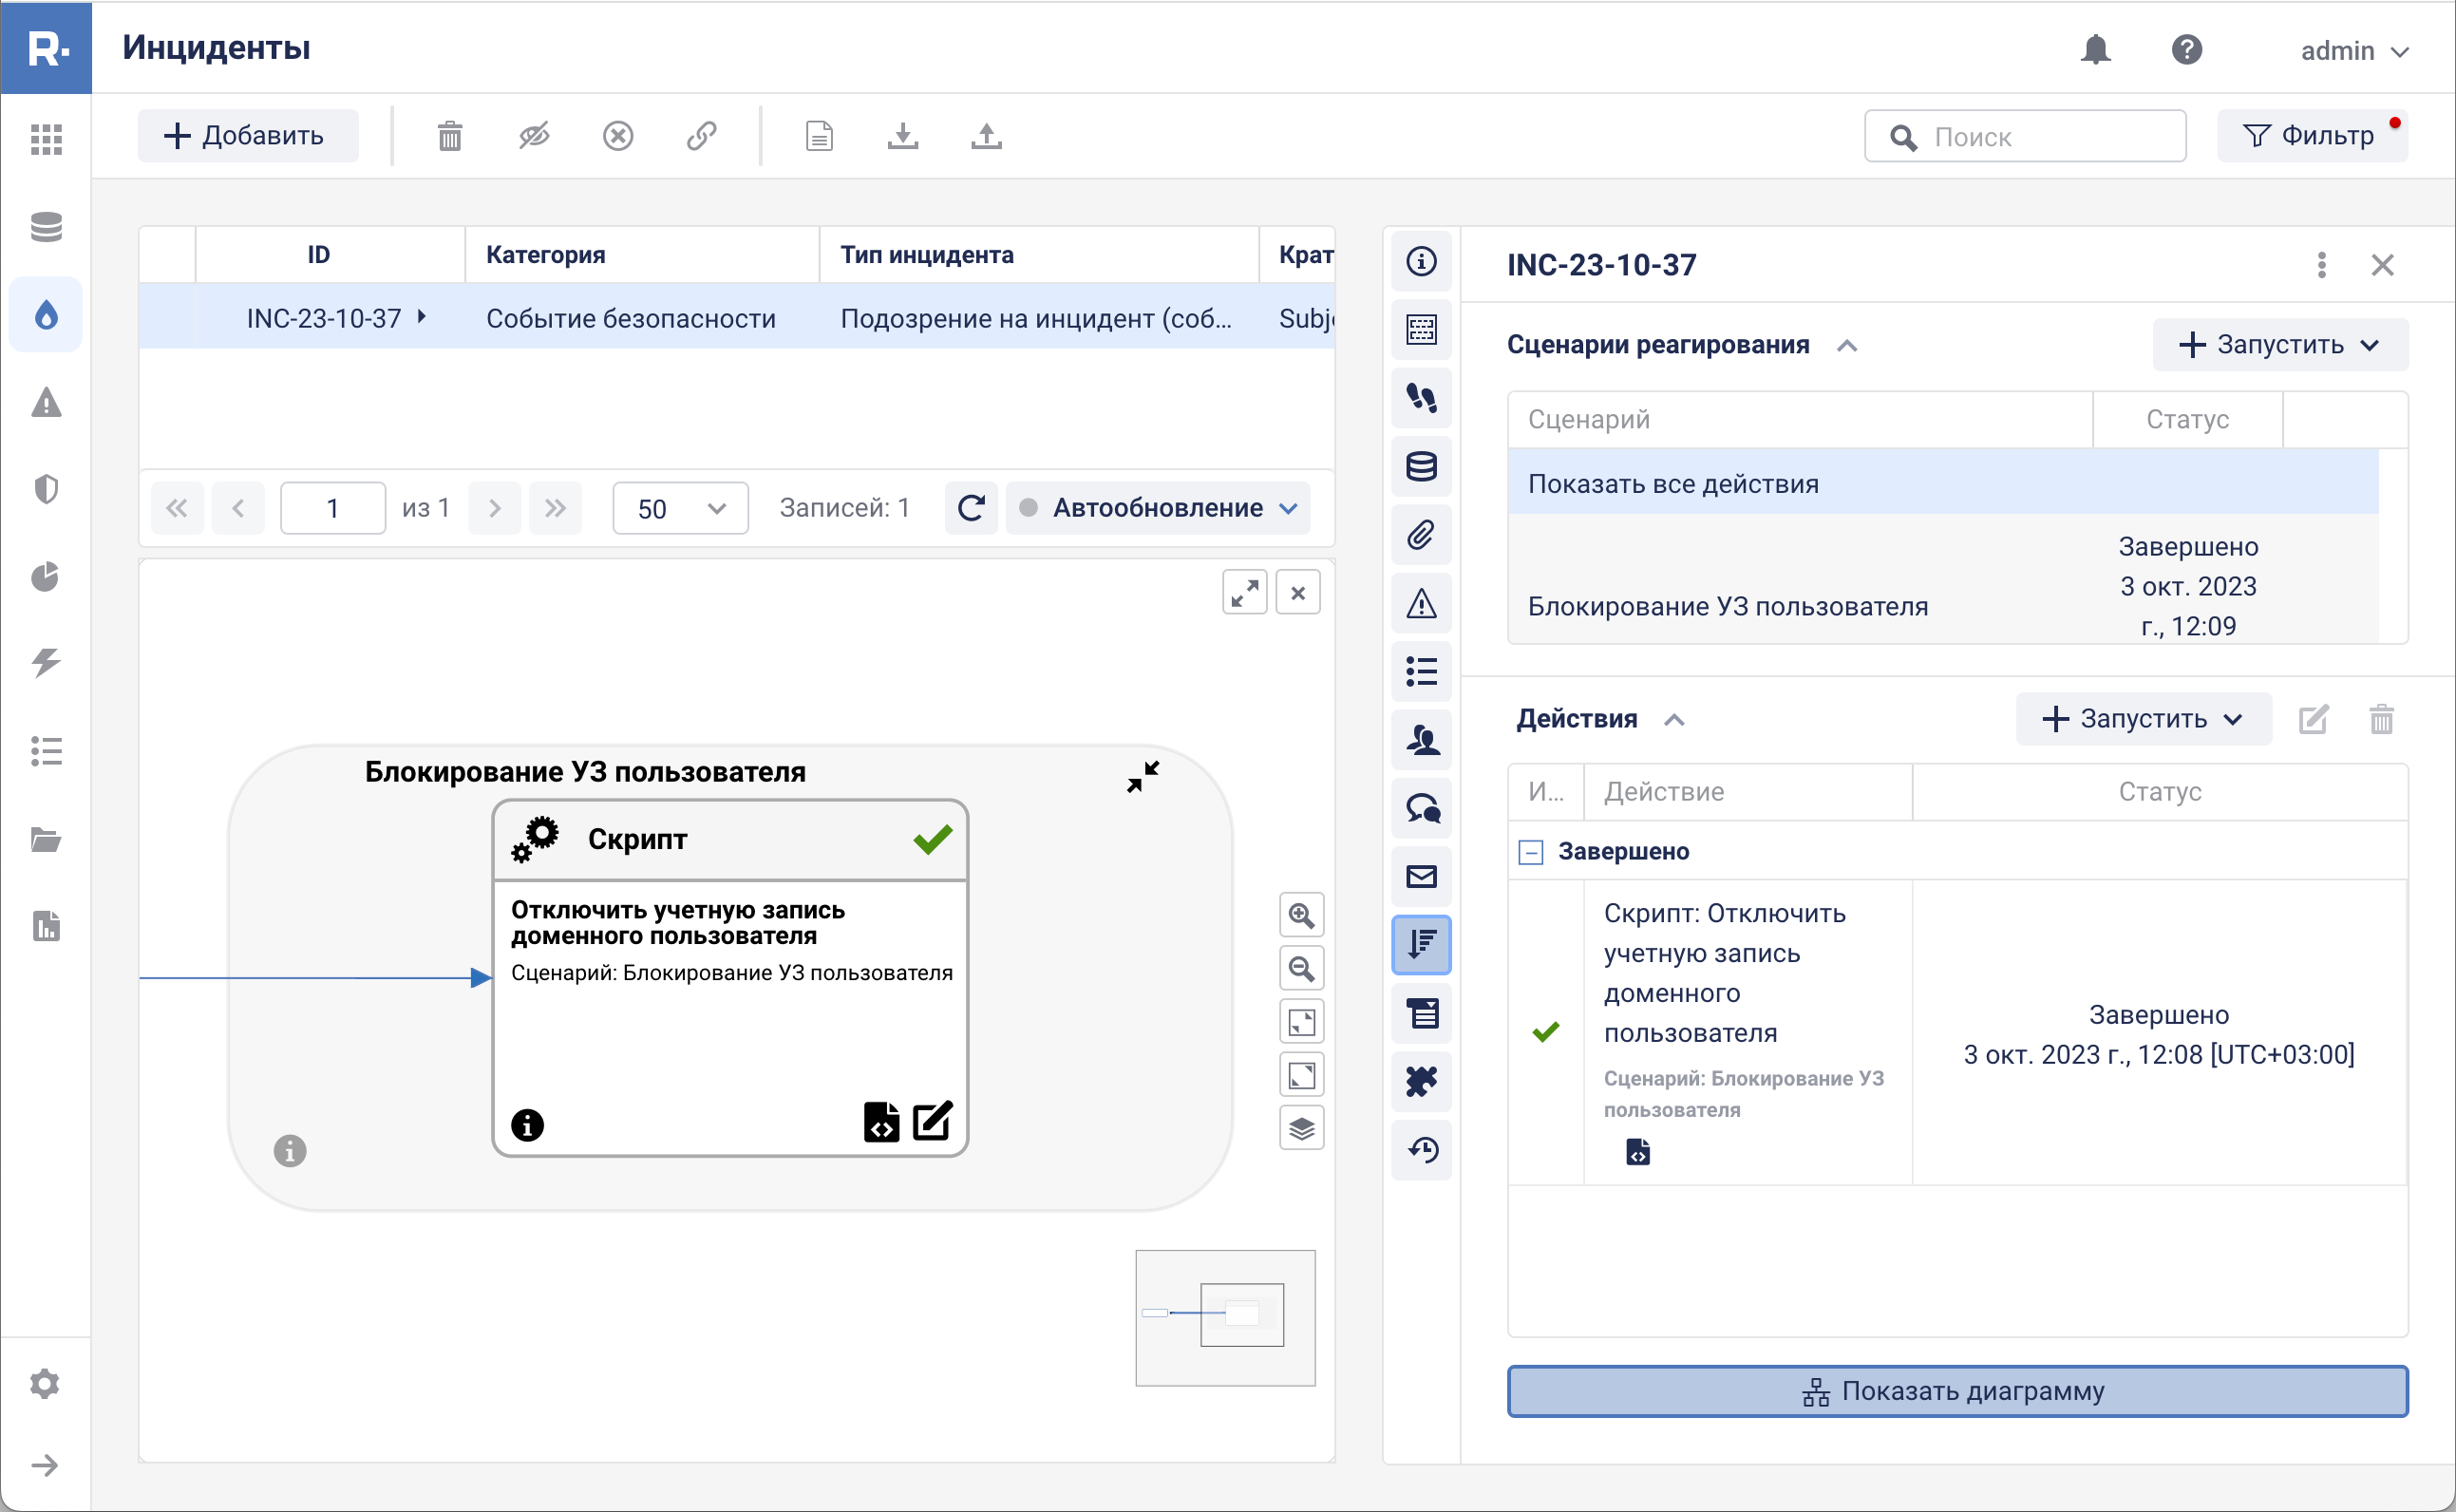Collapse the Сценарии реагирования section
Image resolution: width=2456 pixels, height=1512 pixels.
pos(1847,345)
